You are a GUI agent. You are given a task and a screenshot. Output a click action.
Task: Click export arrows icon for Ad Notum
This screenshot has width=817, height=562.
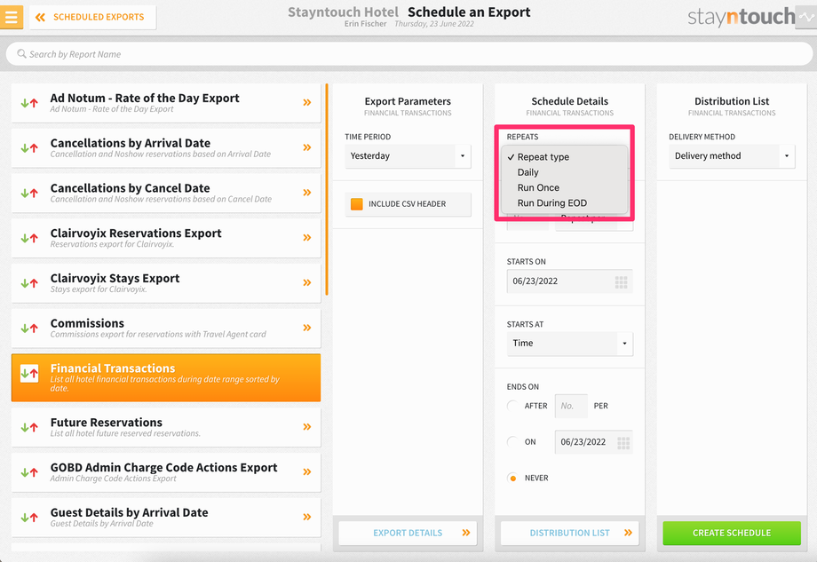point(29,103)
